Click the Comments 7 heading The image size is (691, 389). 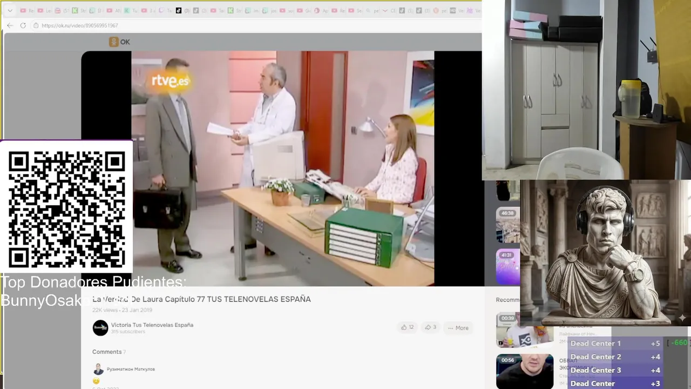(109, 352)
